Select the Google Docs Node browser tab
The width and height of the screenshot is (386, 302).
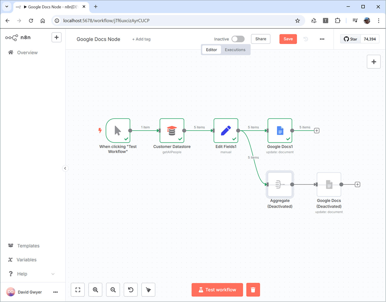pyautogui.click(x=51, y=7)
